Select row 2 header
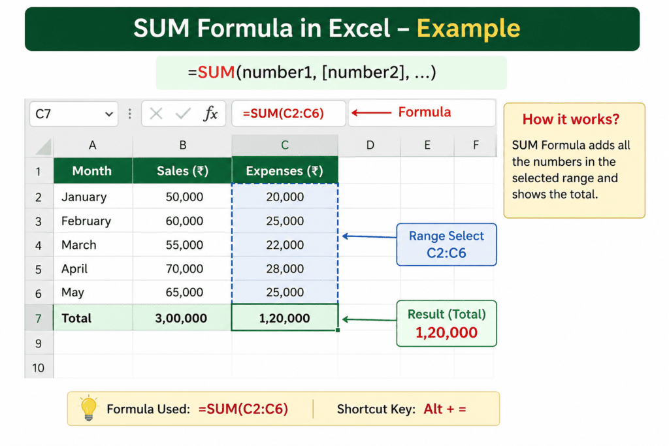669x446 pixels. [39, 197]
